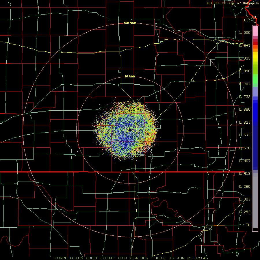Viewport: 260px width, 260px height.
Task: Click the 0.680 legend value
Action: click(x=245, y=109)
